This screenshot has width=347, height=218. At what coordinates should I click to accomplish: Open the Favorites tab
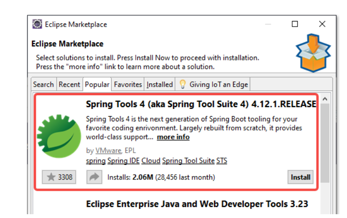pyautogui.click(x=128, y=84)
